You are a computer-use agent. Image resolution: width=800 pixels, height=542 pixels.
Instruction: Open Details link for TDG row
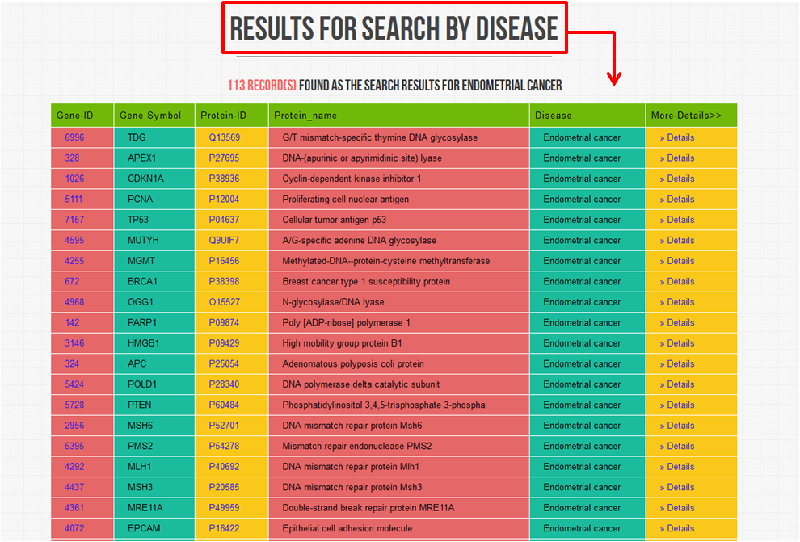click(677, 137)
